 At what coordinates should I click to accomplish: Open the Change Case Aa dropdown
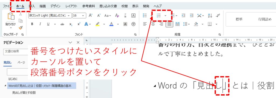[x=108, y=16]
